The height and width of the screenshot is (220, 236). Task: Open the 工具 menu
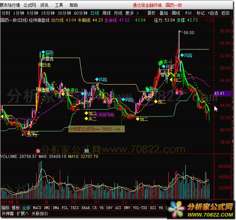pyautogui.click(x=59, y=5)
